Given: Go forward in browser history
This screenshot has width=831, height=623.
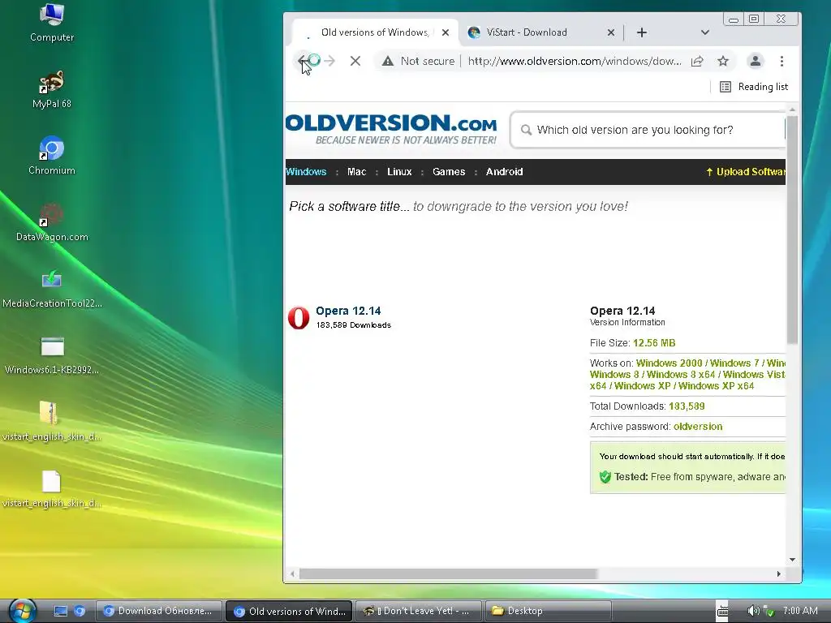Looking at the screenshot, I should click(x=329, y=61).
